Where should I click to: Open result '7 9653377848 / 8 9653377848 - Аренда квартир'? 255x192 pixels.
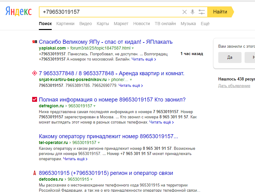(x=111, y=73)
